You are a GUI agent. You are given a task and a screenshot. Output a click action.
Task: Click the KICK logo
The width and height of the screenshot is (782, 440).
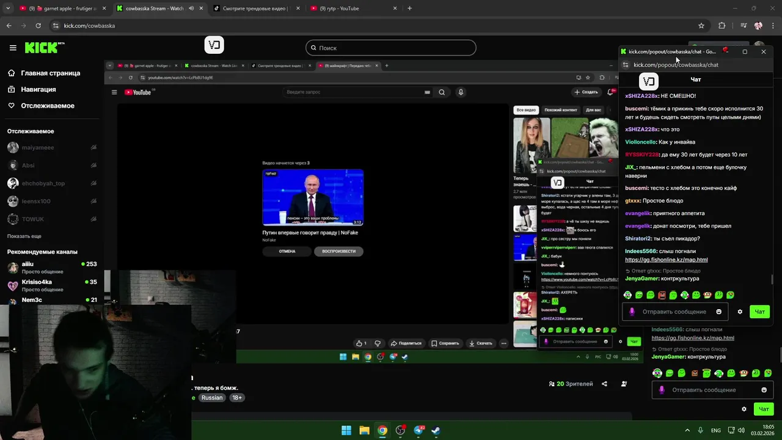44,48
